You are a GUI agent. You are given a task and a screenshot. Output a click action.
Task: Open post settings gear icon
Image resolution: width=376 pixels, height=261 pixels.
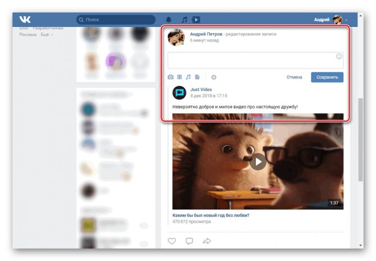214,77
